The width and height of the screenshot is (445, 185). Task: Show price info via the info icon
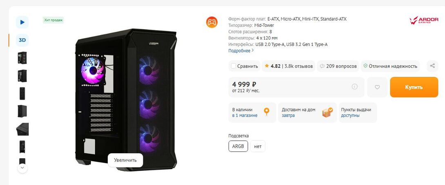pos(354,87)
